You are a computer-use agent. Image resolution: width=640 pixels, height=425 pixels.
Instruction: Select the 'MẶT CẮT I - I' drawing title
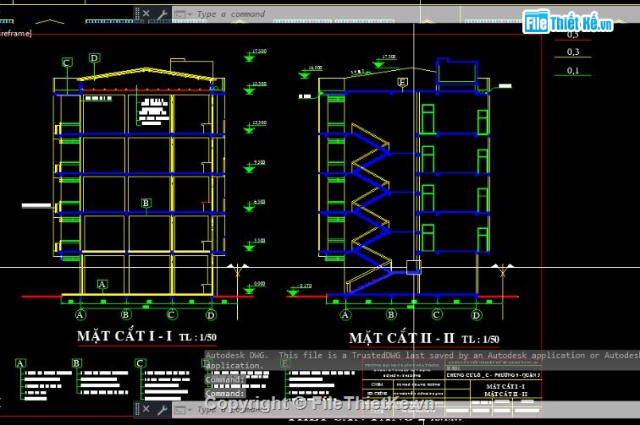(x=124, y=336)
